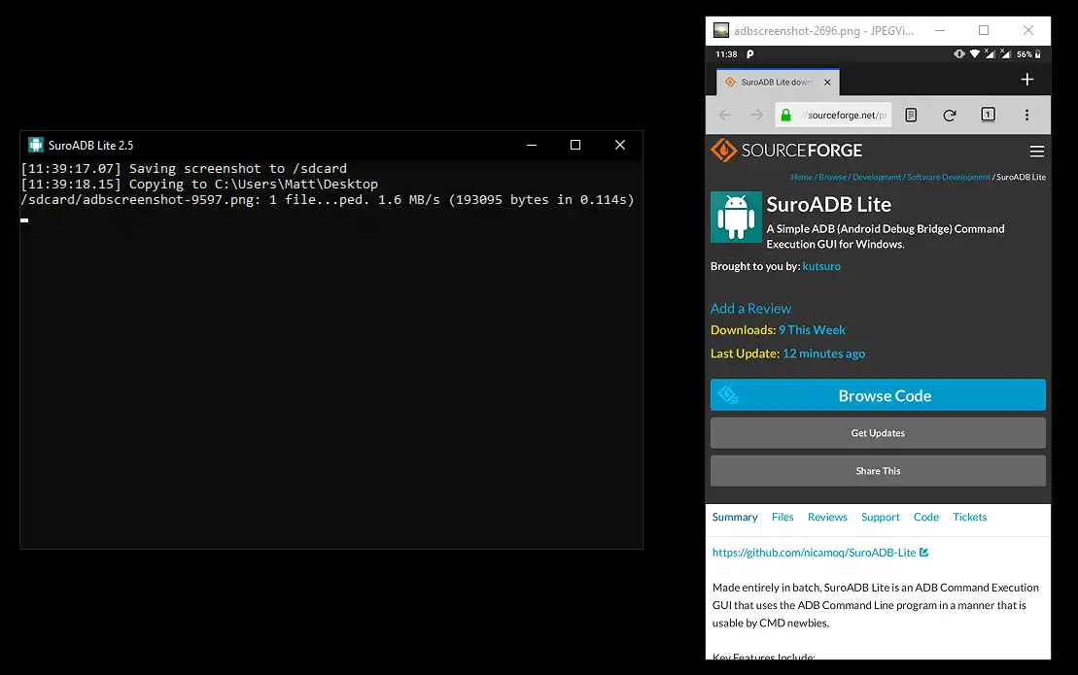Close the SuroADB Lite download browser tab

pyautogui.click(x=827, y=83)
